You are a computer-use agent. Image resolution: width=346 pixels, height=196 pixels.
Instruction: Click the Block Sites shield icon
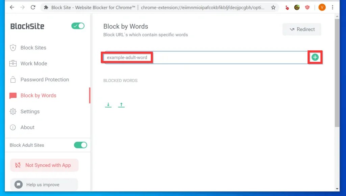click(x=13, y=48)
